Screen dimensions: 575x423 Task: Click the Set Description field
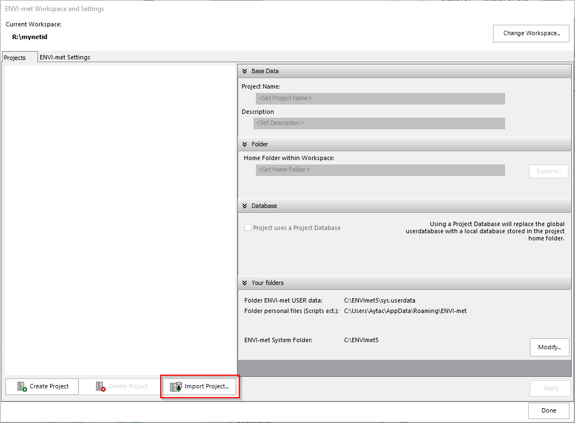pyautogui.click(x=380, y=123)
